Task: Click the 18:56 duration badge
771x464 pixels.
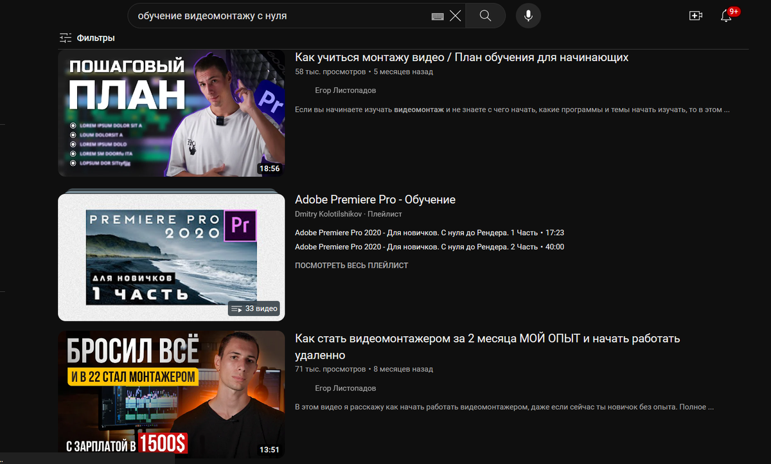Action: click(269, 168)
